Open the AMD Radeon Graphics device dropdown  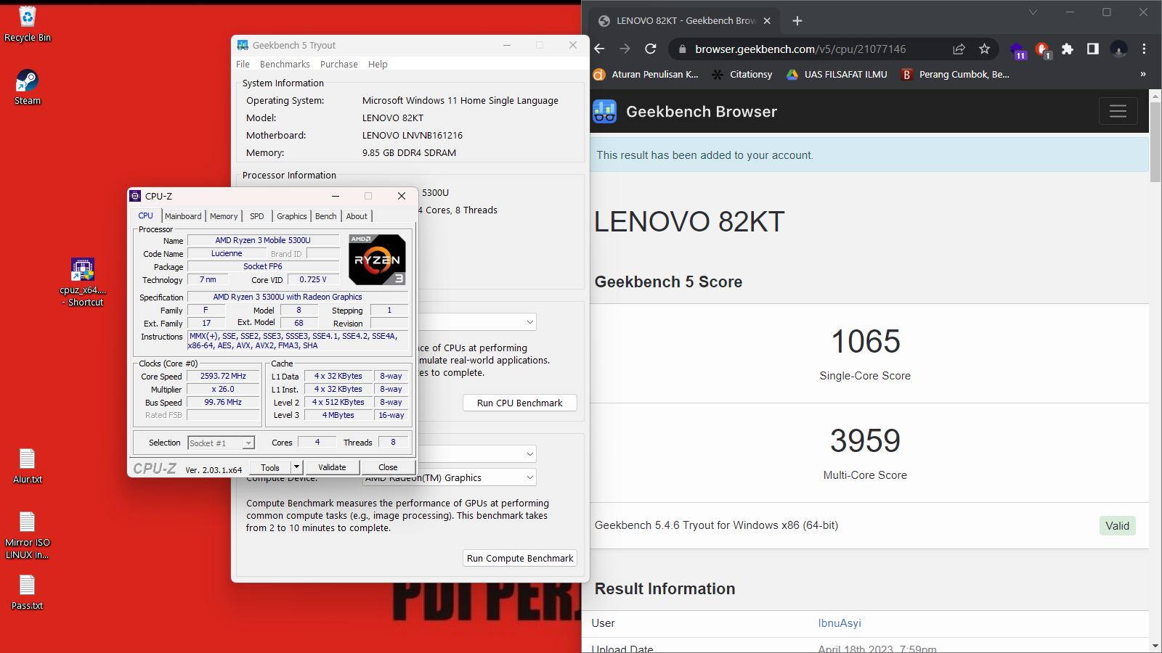[449, 477]
